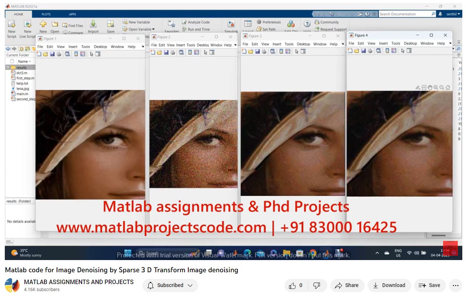Click the weather widget on the taskbar
This screenshot has width=466, height=297.
pyautogui.click(x=27, y=253)
